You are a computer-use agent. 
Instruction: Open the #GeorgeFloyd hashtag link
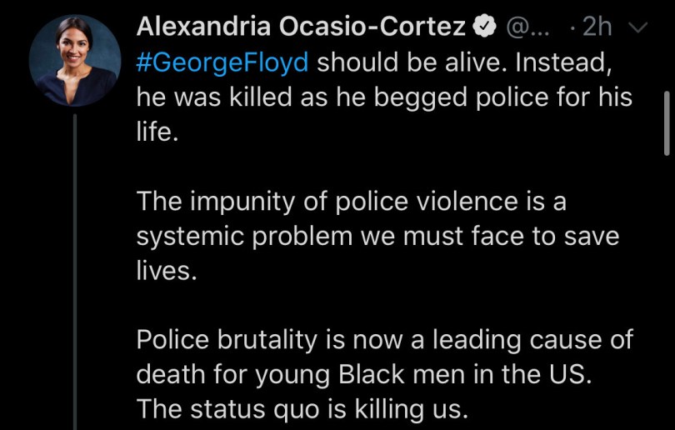coord(223,62)
